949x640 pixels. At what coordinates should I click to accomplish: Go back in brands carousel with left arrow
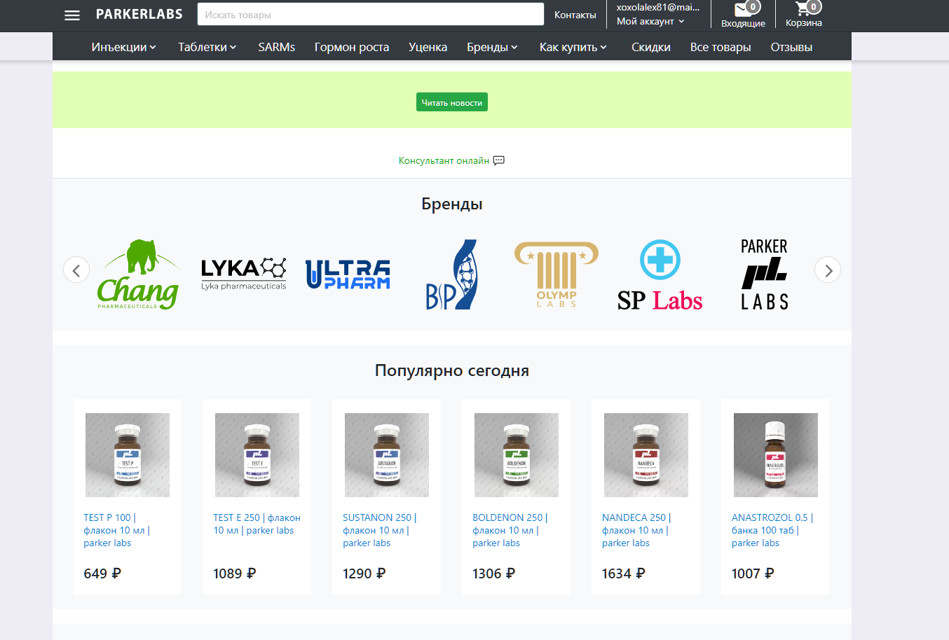click(76, 270)
